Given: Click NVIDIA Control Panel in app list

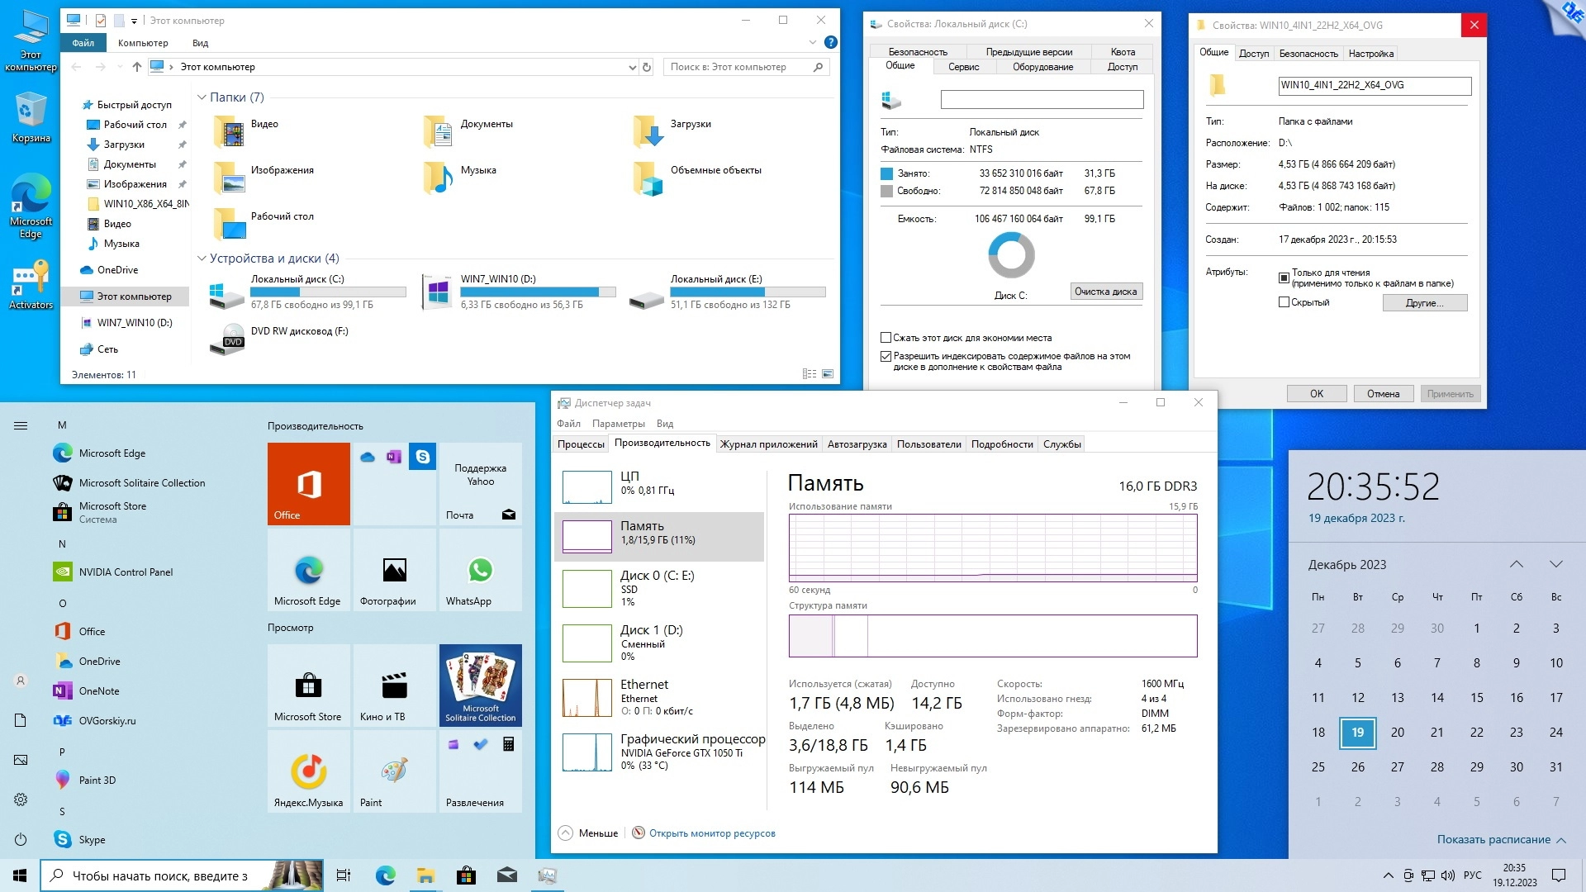Looking at the screenshot, I should click(x=126, y=572).
